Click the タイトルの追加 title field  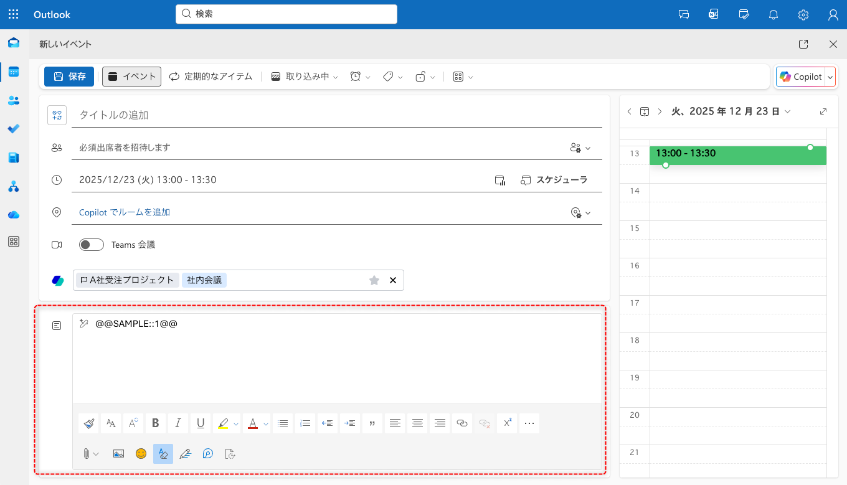pos(336,115)
